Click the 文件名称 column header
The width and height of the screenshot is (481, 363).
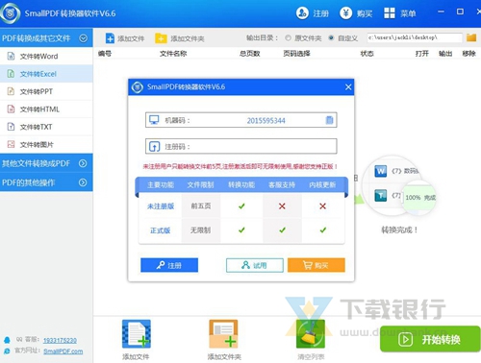[x=173, y=54]
